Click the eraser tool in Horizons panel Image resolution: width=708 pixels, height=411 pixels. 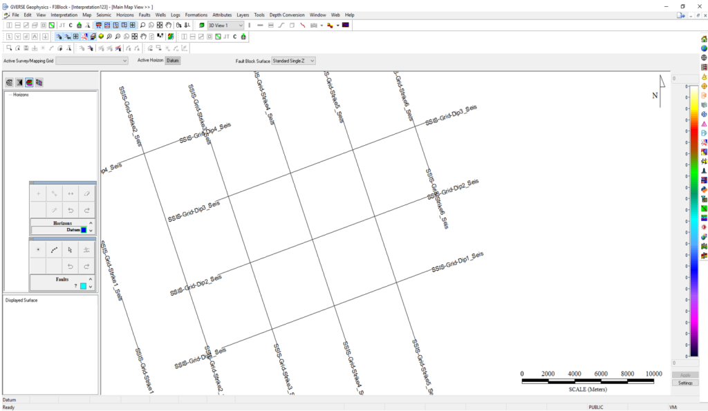[x=86, y=193]
